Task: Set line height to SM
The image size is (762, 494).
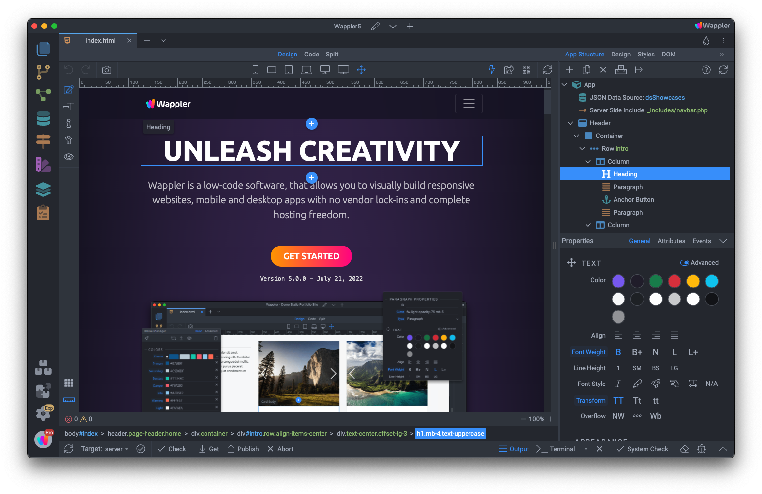Action: point(637,368)
